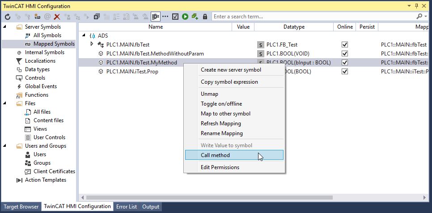The image size is (432, 213).
Task: Select Views in the tree
Action: tap(40, 129)
